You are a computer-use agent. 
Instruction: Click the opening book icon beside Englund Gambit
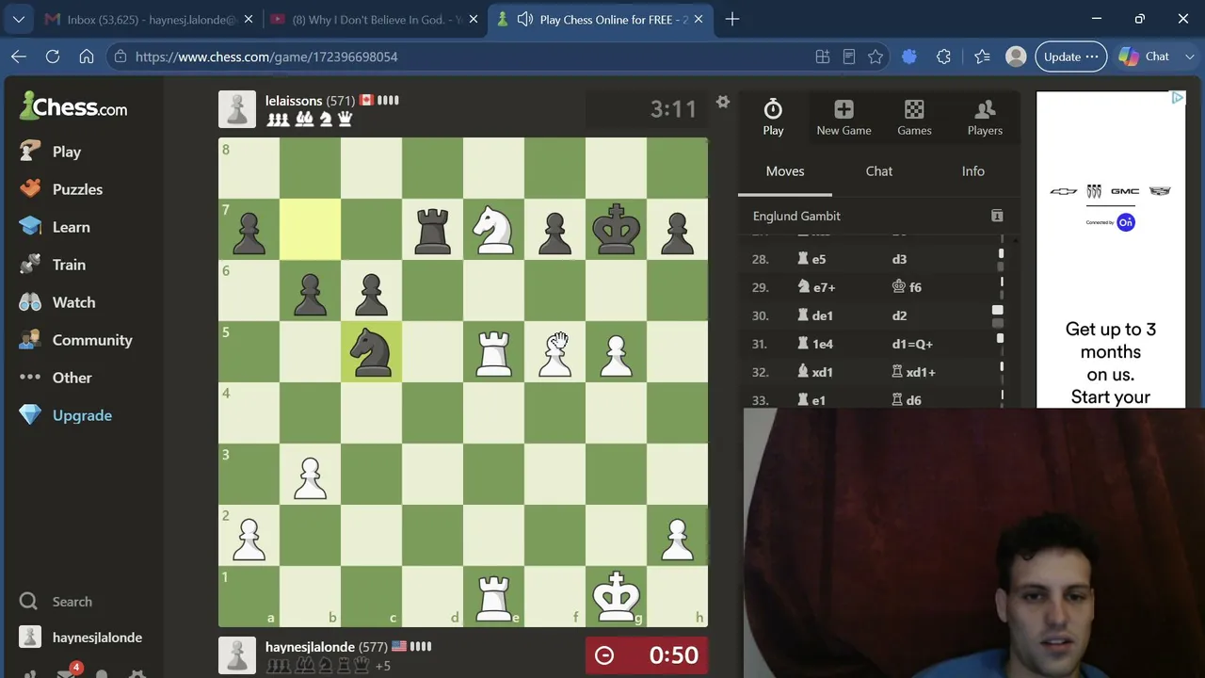997,216
